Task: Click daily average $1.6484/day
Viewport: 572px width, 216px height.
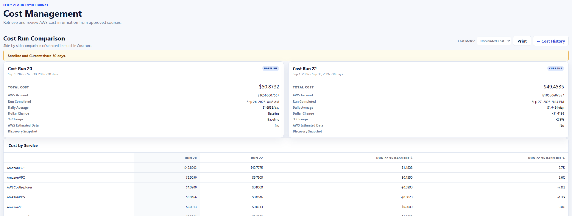Action: (556, 108)
